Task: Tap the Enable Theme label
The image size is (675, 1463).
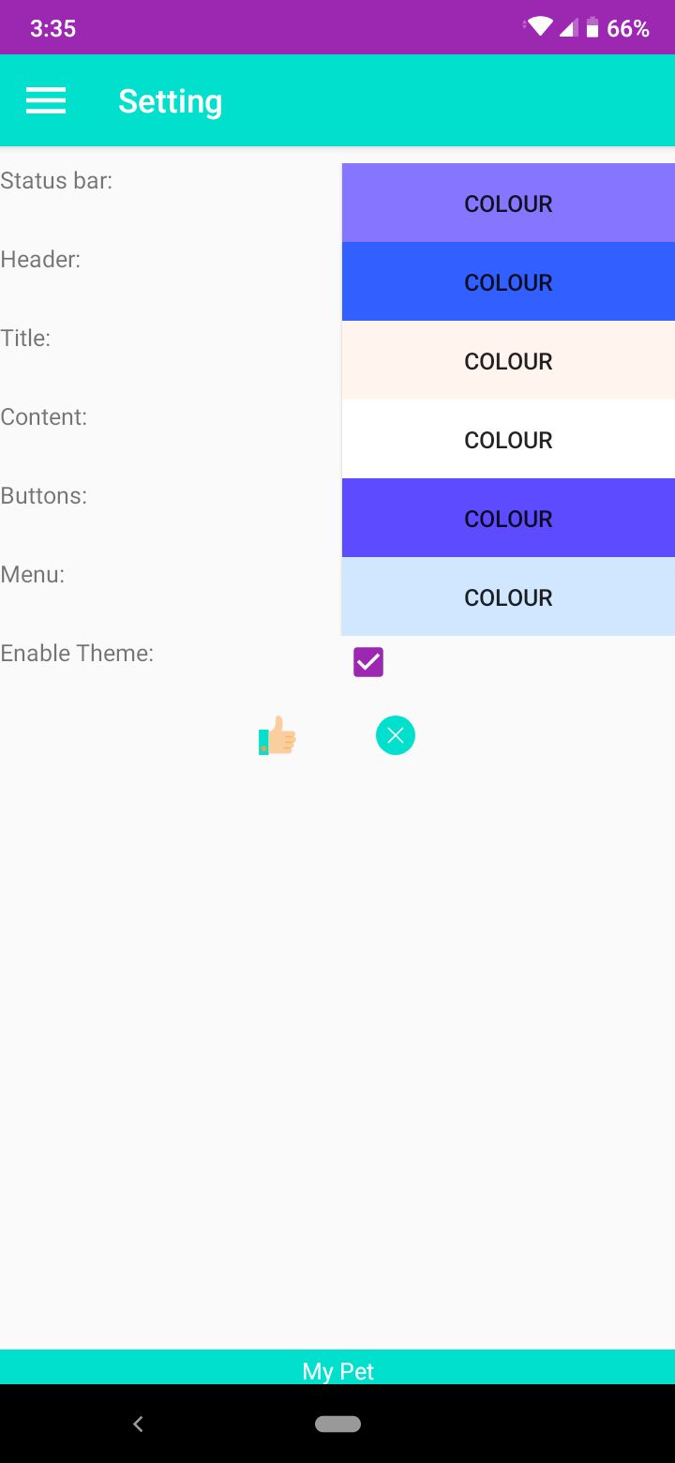Action: tap(77, 653)
